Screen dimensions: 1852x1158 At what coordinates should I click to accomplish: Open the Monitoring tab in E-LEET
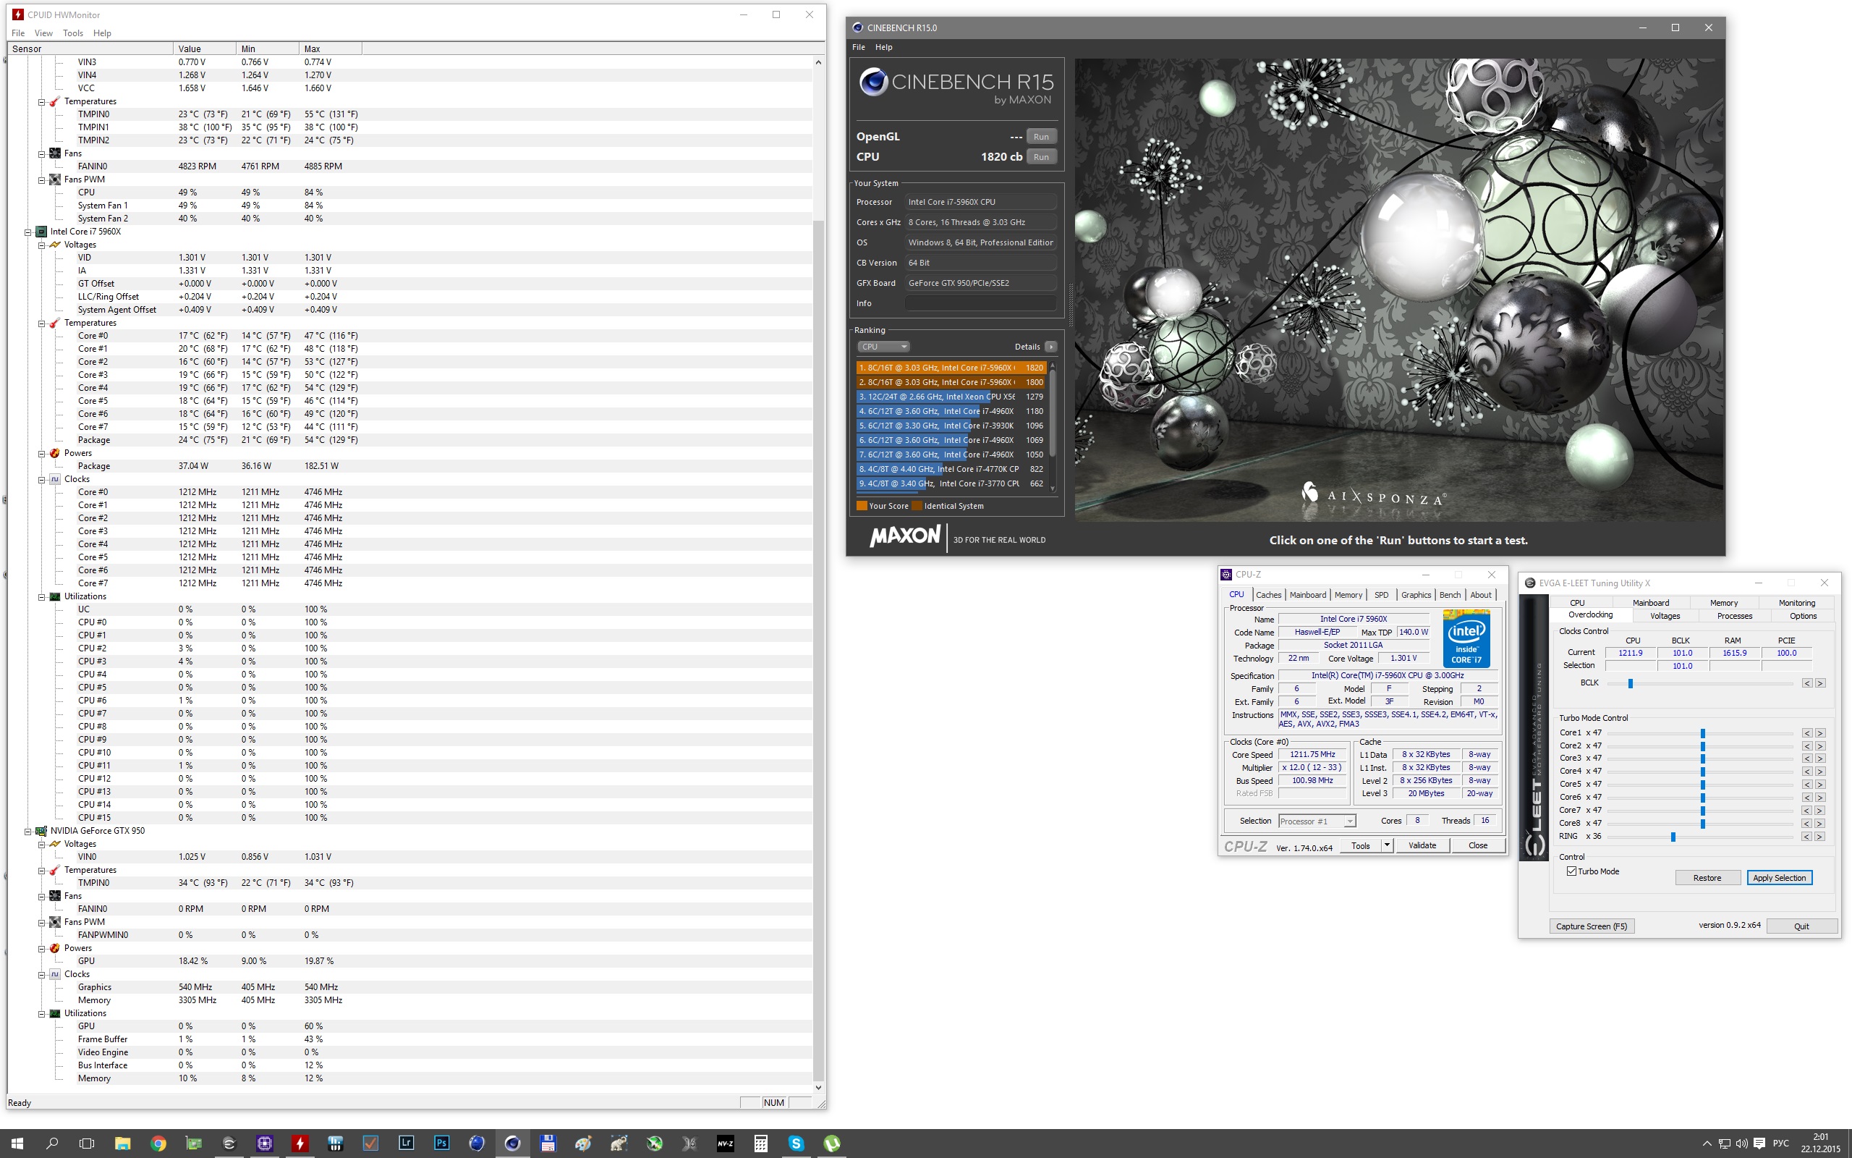1796,603
